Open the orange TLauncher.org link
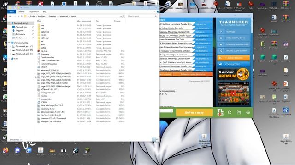This screenshot has width=295, height=165. pos(233,58)
